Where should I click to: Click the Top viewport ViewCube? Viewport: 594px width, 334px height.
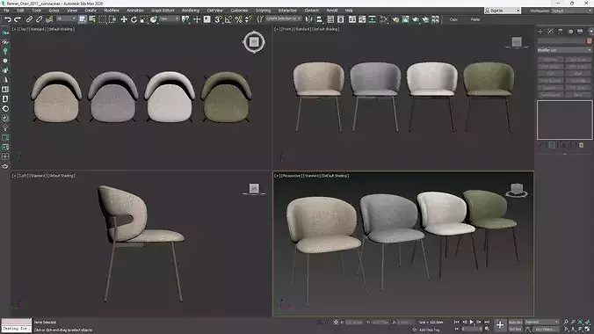click(x=254, y=41)
